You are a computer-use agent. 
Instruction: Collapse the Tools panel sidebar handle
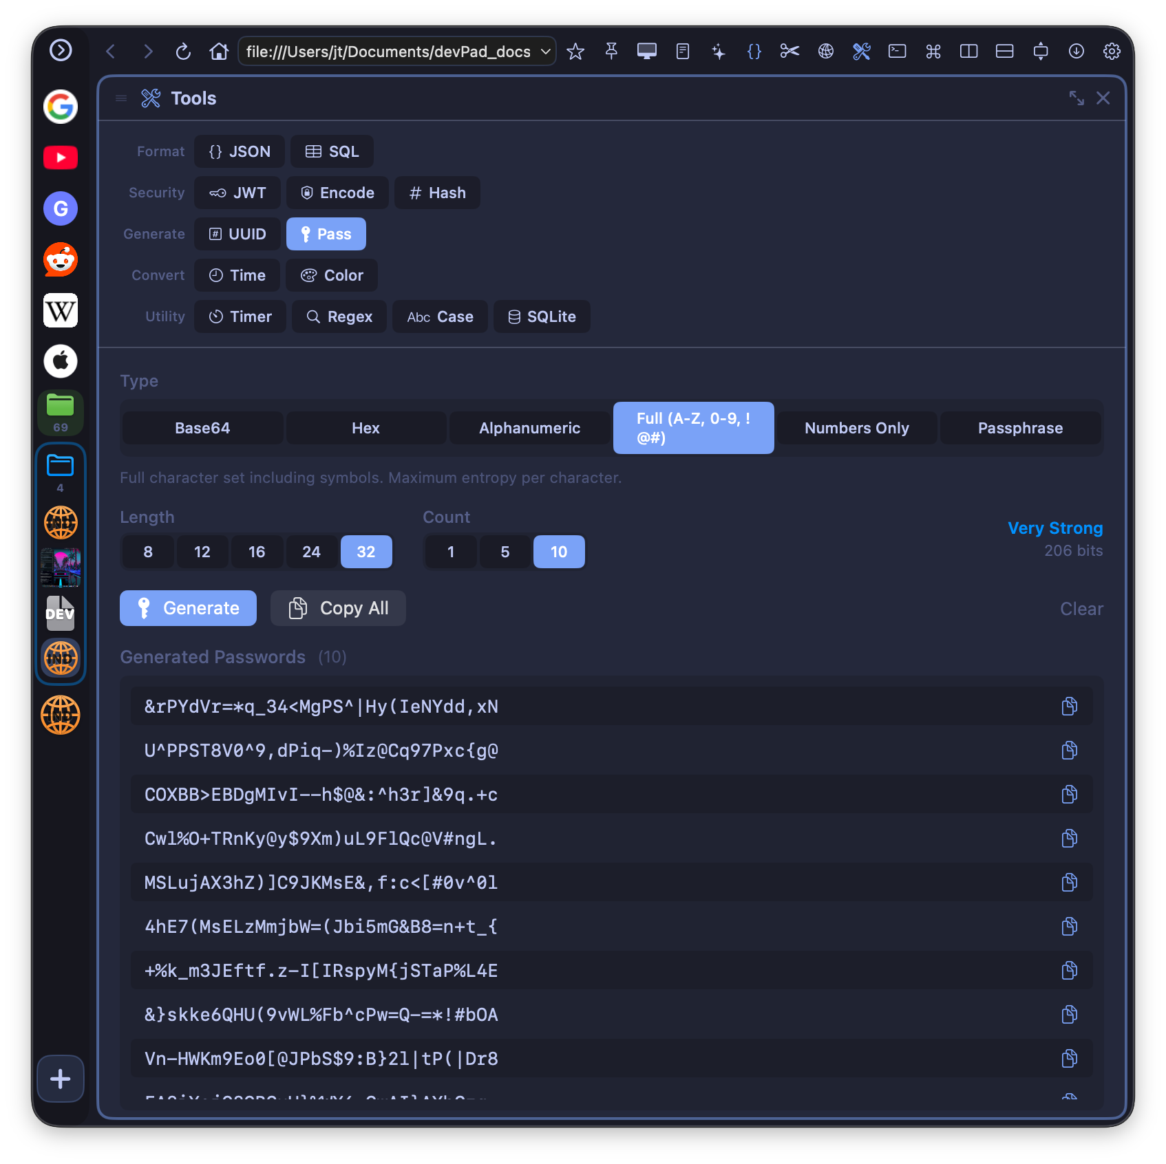pos(121,98)
